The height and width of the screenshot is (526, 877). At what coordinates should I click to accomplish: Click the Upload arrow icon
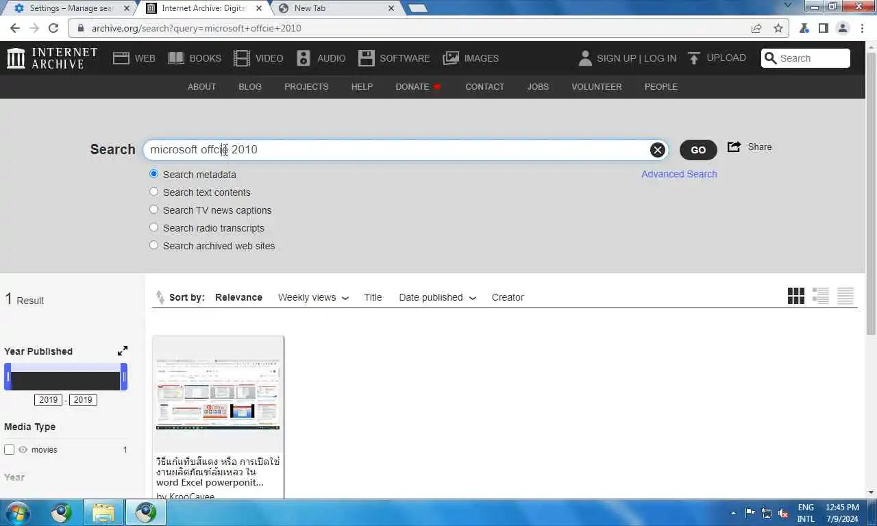pyautogui.click(x=694, y=58)
